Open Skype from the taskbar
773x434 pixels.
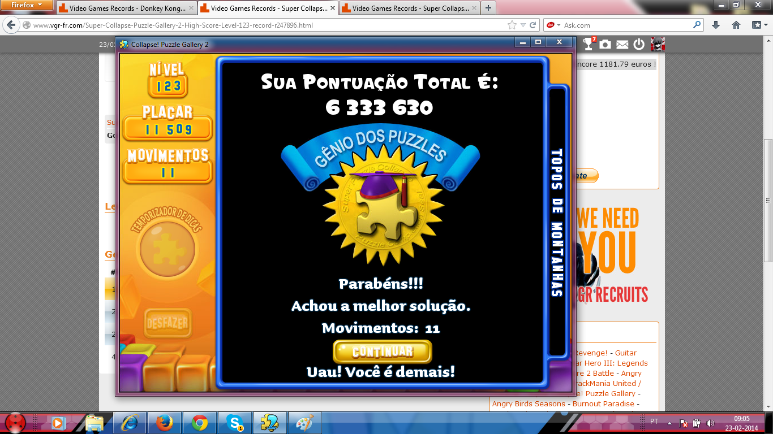point(235,422)
